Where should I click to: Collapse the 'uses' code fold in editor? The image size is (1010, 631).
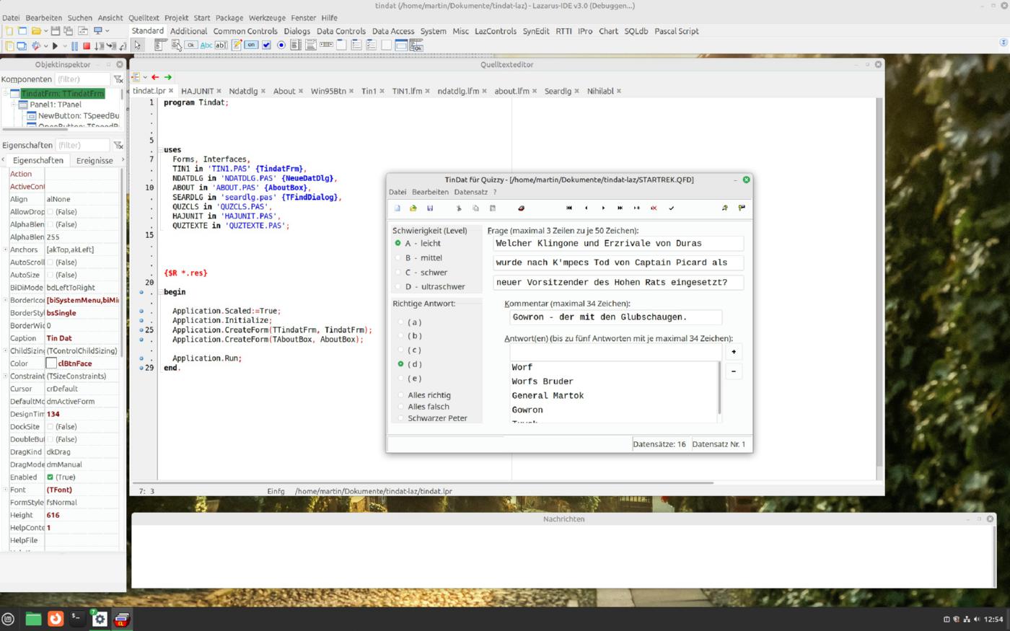tap(161, 150)
